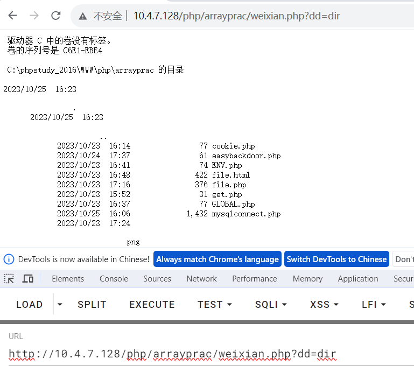
Task: Select the 2023/10/25 16:06 timestamp
Action: [x=94, y=214]
